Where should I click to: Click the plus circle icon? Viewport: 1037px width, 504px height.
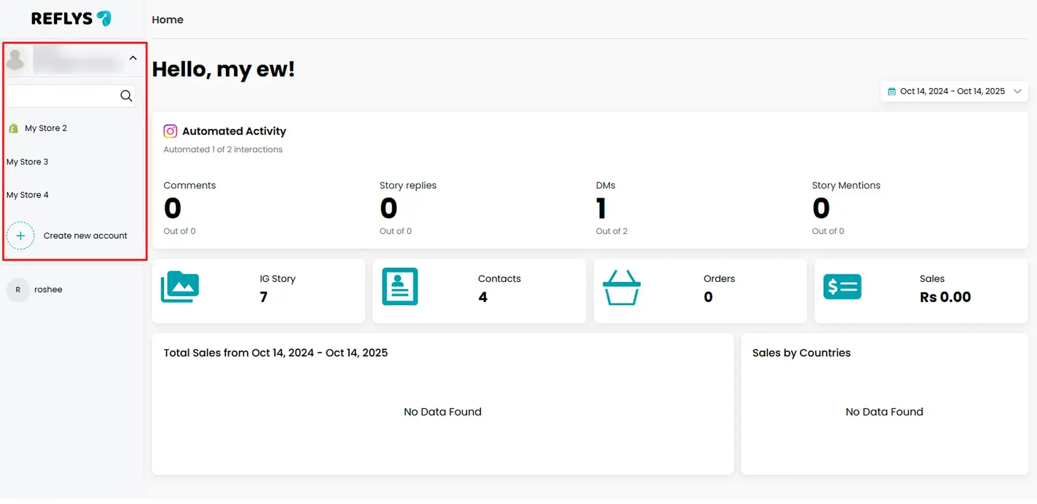click(x=20, y=236)
